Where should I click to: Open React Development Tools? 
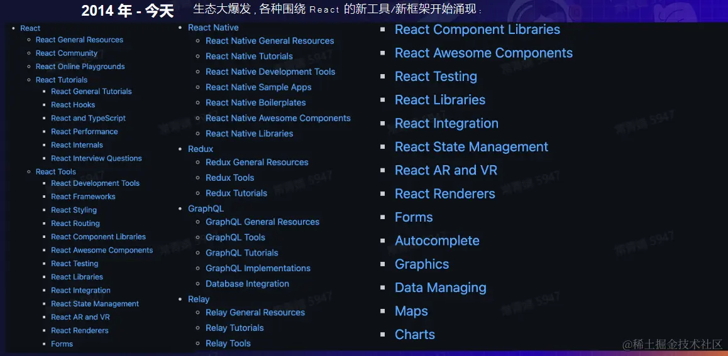coord(95,183)
